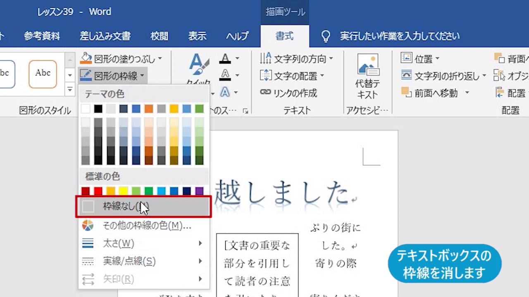The image size is (529, 297).
Task: Expand the Shape Fill dropdown arrow
Action: click(x=160, y=59)
